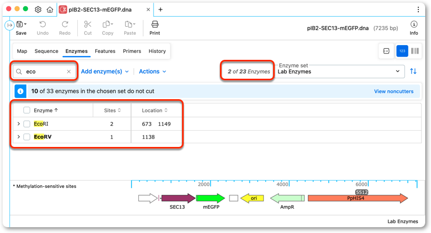Switch to the Features tab

[105, 51]
